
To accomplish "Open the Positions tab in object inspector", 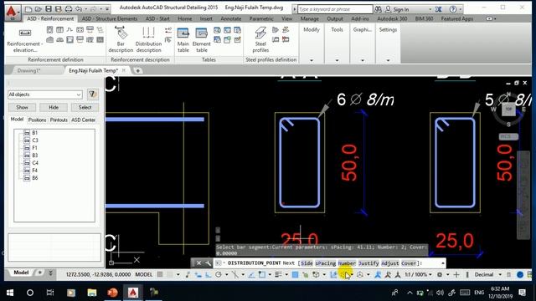I will pyautogui.click(x=37, y=120).
